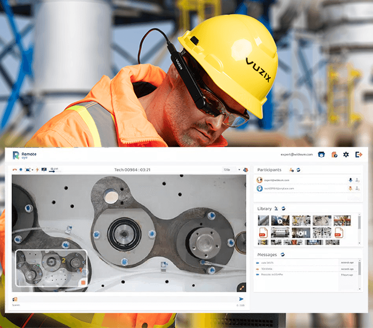Click the chat message input field
The image size is (373, 328).
127,299
